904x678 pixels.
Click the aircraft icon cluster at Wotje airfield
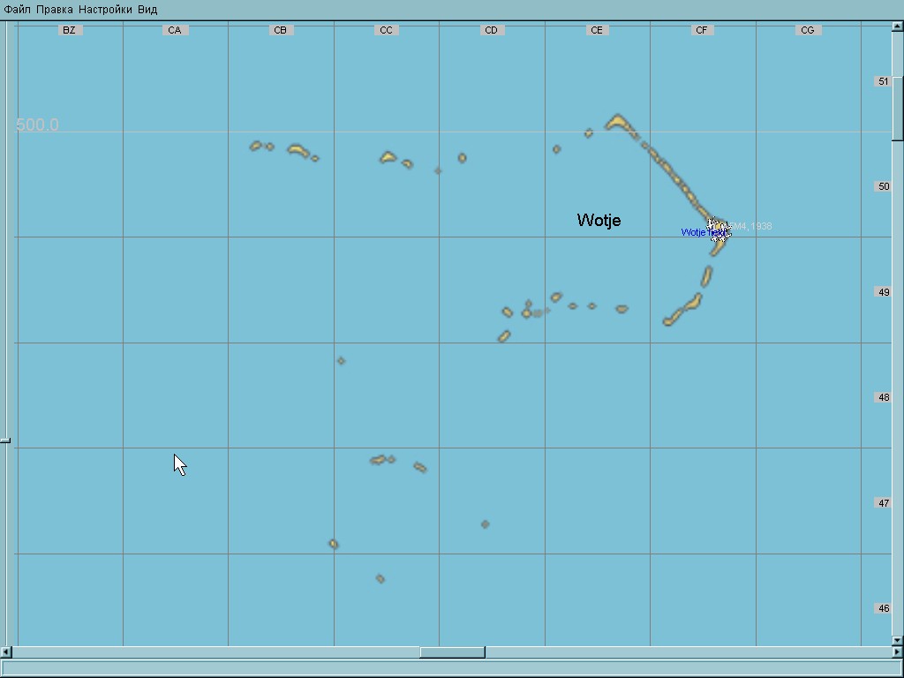[x=719, y=230]
